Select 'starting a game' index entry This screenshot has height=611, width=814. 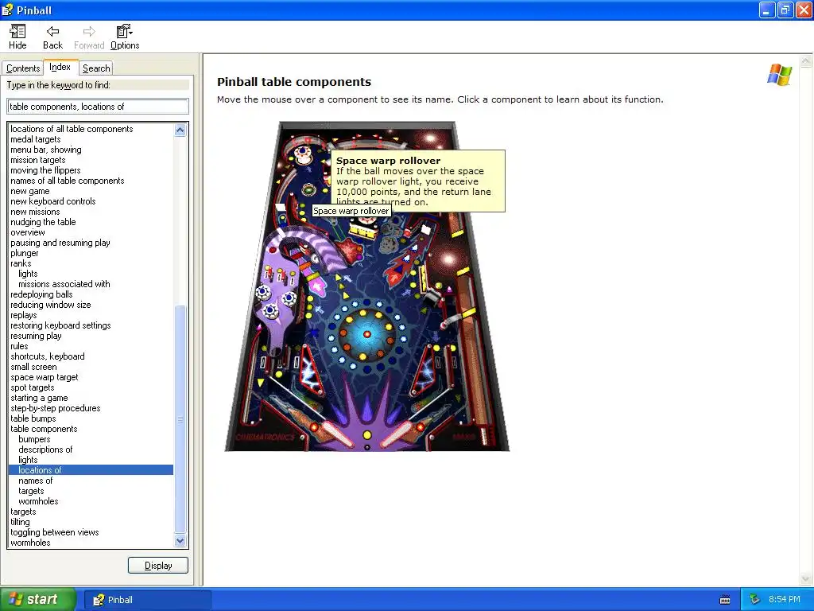click(39, 398)
